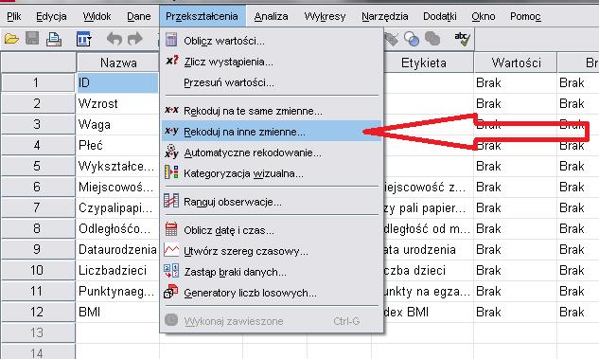Click the Liczbadzieci variable name cell
Viewport: 599px width, 359px height.
tap(117, 270)
